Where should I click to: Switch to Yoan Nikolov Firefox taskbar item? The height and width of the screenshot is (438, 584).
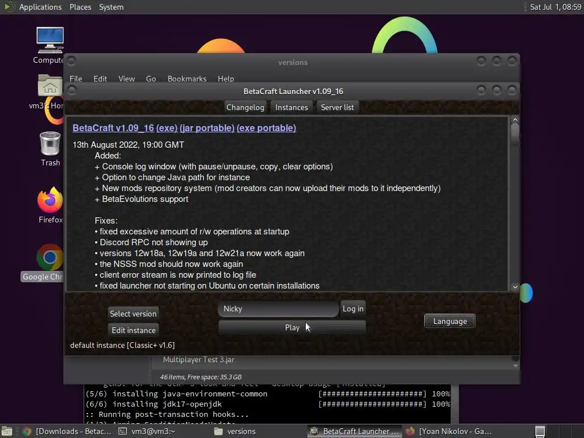coord(449,431)
